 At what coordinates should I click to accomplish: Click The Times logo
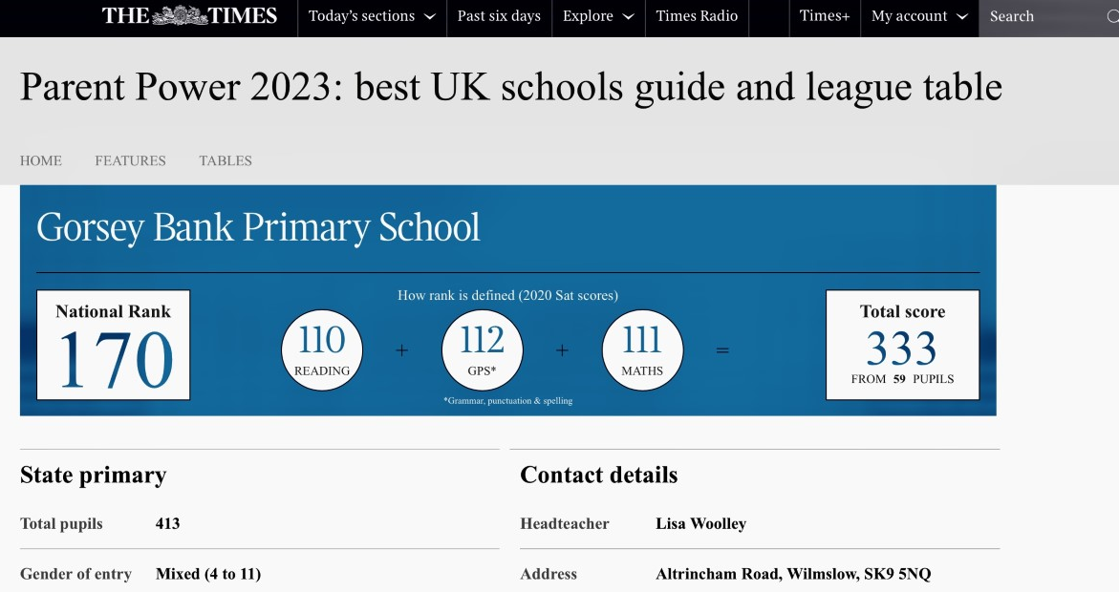tap(189, 15)
